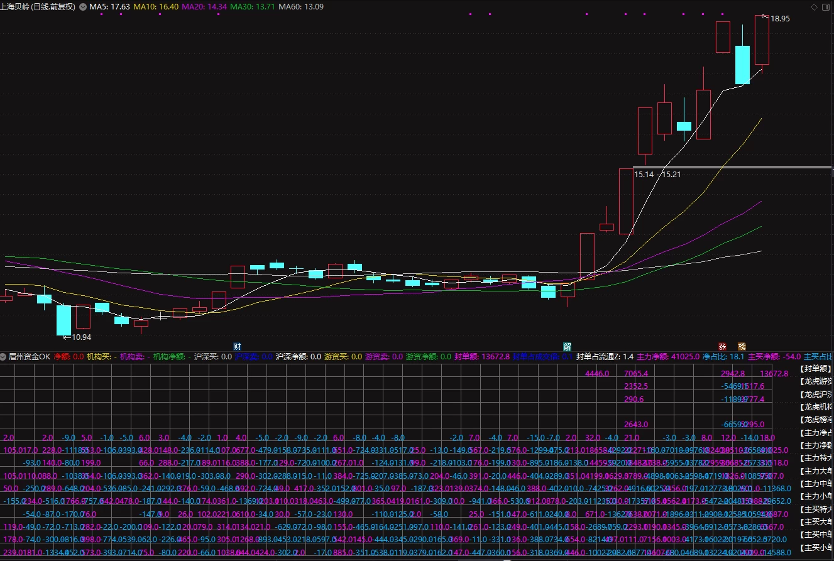The height and width of the screenshot is (561, 834).
Task: Click the 4446.0 cell in 封单额 row
Action: pos(597,374)
